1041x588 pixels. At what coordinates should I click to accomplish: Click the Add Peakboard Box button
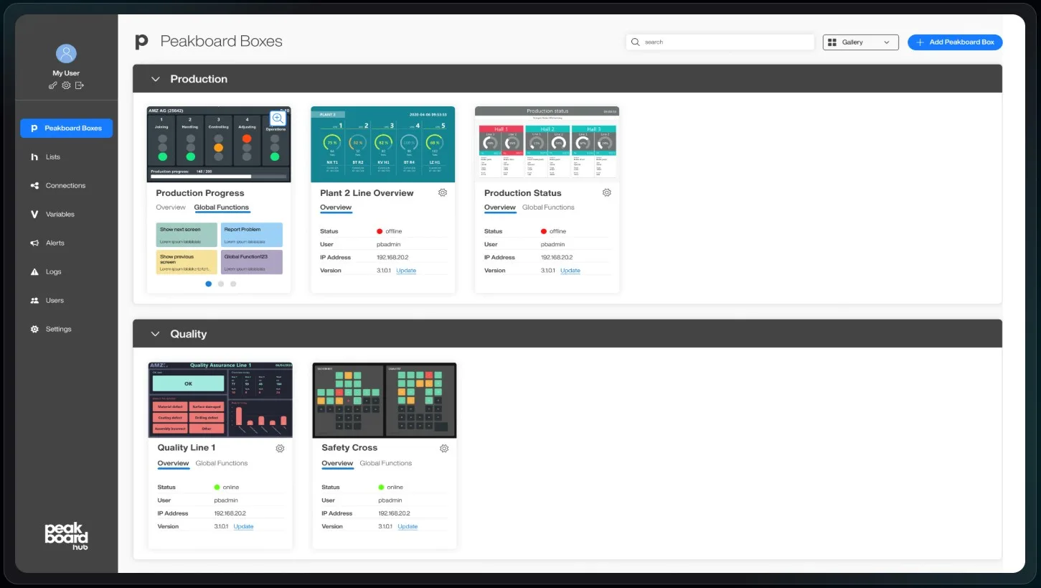click(955, 42)
